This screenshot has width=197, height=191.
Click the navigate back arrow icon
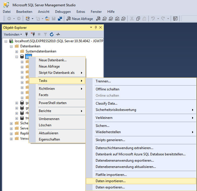tap(9, 19)
